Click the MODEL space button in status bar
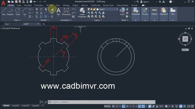Image resolution: width=195 pixels, height=109 pixels. pyautogui.click(x=108, y=106)
